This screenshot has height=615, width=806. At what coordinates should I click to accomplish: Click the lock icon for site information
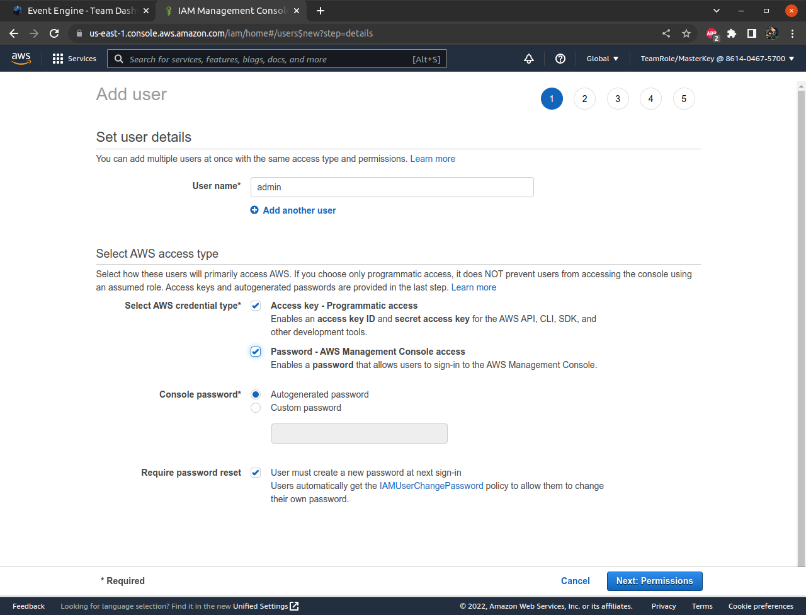pyautogui.click(x=79, y=33)
